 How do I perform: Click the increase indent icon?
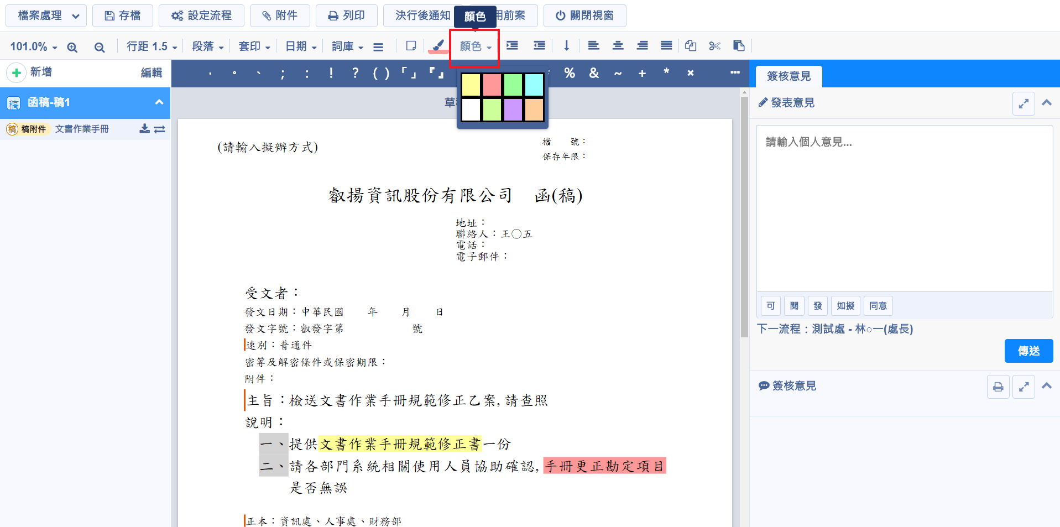point(512,46)
